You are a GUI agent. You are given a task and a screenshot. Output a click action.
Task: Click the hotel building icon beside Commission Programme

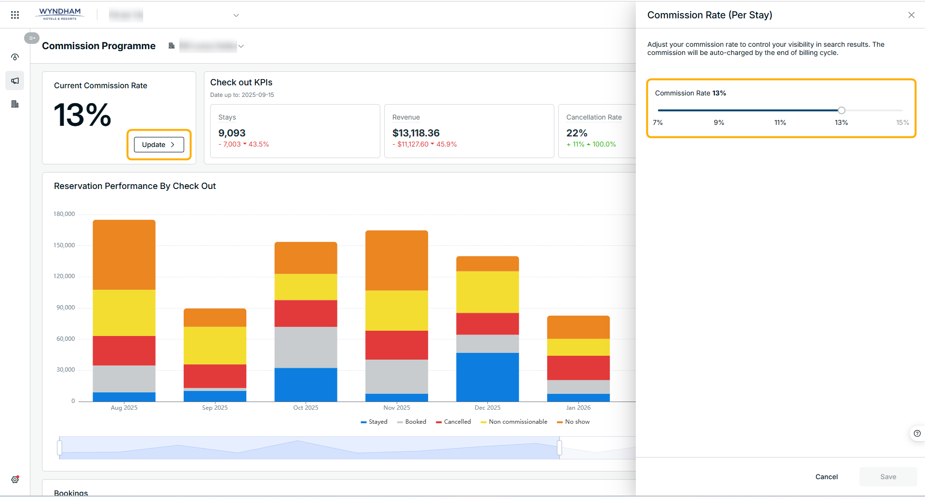pos(171,46)
